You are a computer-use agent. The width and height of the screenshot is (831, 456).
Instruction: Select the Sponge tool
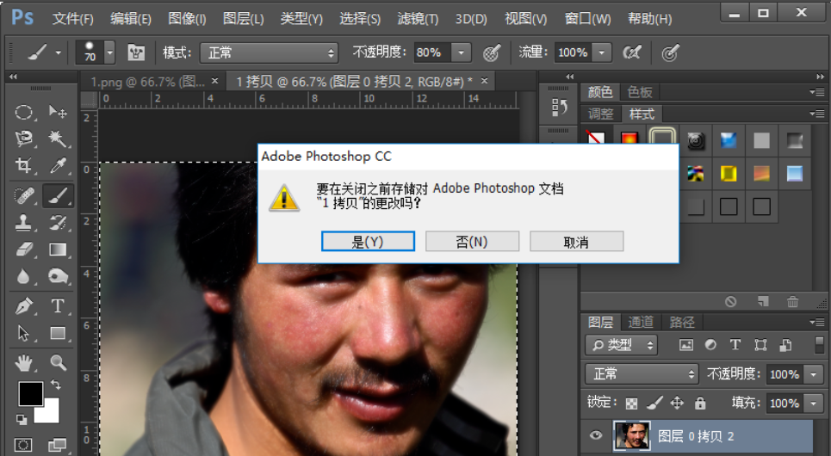[x=58, y=276]
